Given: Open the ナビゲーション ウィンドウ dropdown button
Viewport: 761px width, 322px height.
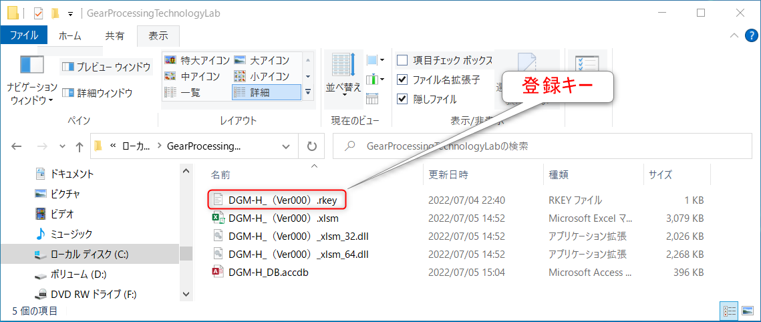Looking at the screenshot, I should pyautogui.click(x=31, y=80).
